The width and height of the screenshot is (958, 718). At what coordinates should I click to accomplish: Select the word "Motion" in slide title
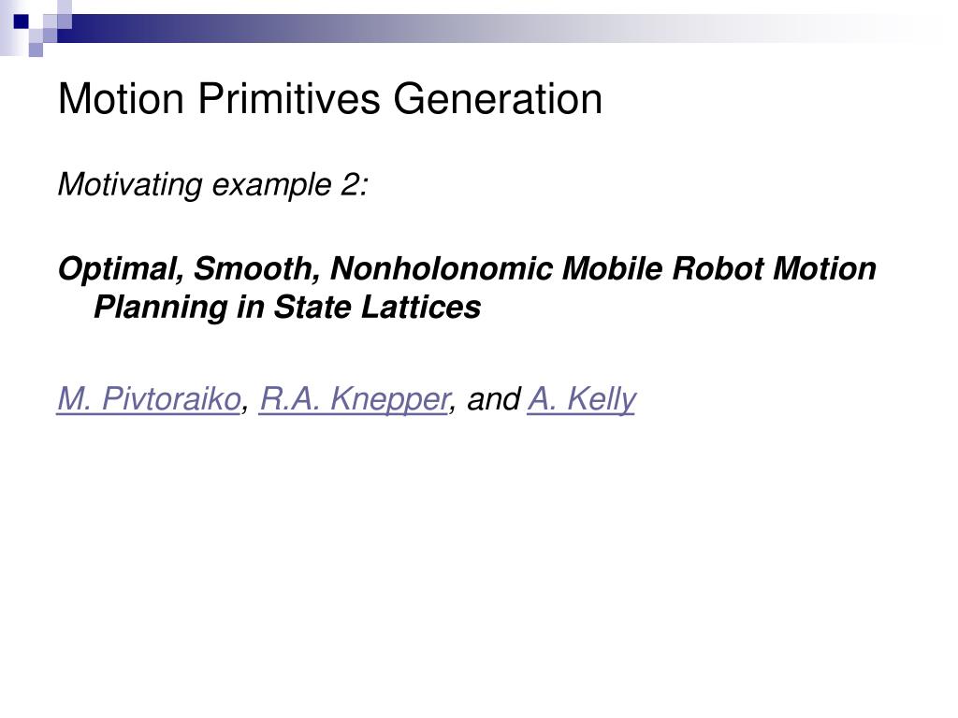tap(121, 99)
